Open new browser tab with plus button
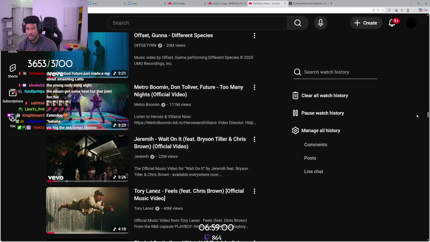The width and height of the screenshot is (430, 242). [x=331, y=3]
